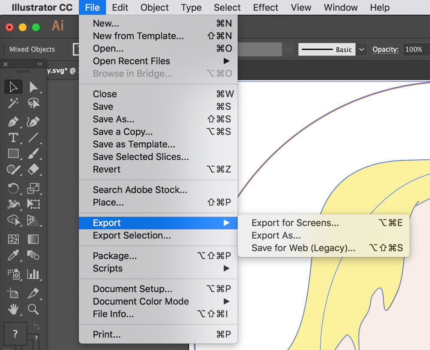Select the Eraser tool
The height and width of the screenshot is (350, 430).
pyautogui.click(x=34, y=170)
